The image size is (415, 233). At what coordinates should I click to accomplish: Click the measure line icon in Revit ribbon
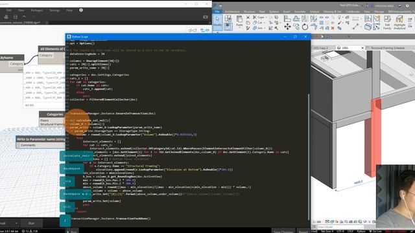(x=355, y=26)
